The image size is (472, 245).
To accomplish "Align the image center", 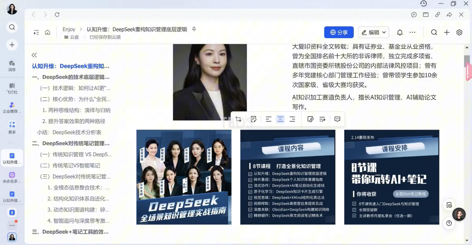I will 280,119.
